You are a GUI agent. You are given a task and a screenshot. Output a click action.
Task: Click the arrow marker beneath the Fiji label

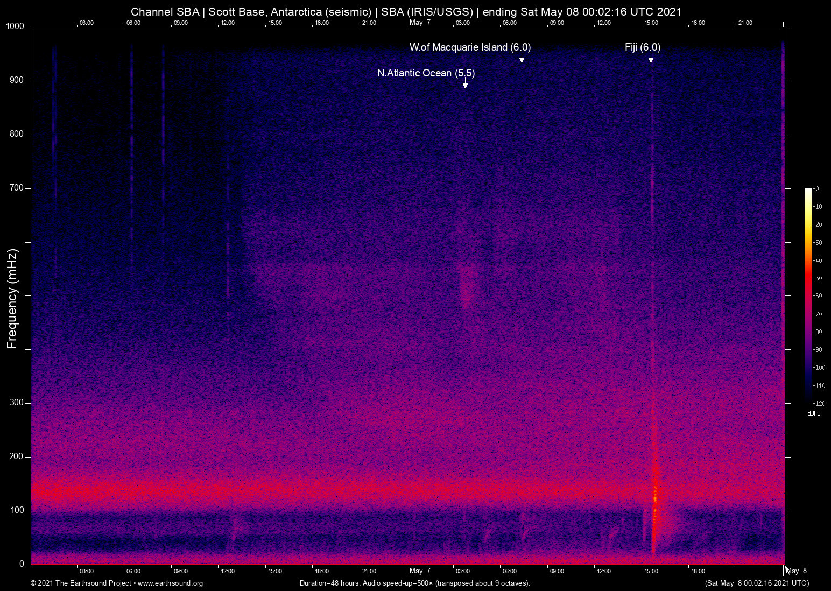pos(651,58)
